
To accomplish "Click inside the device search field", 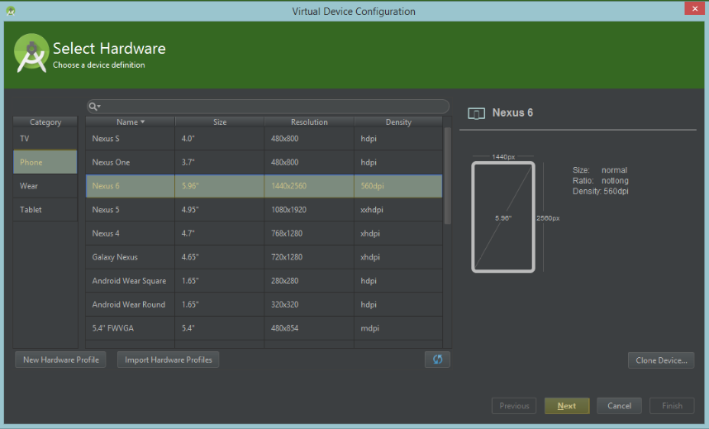I will 268,107.
